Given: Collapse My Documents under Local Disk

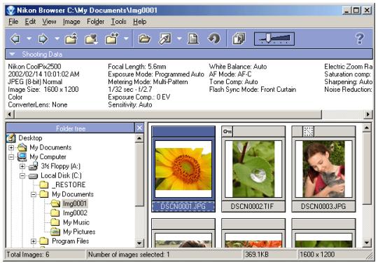Looking at the screenshot, I should [34, 194].
